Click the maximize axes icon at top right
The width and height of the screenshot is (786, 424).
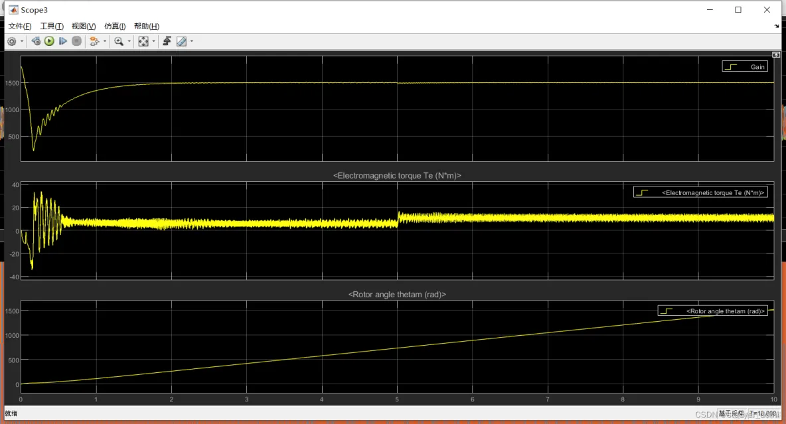776,54
